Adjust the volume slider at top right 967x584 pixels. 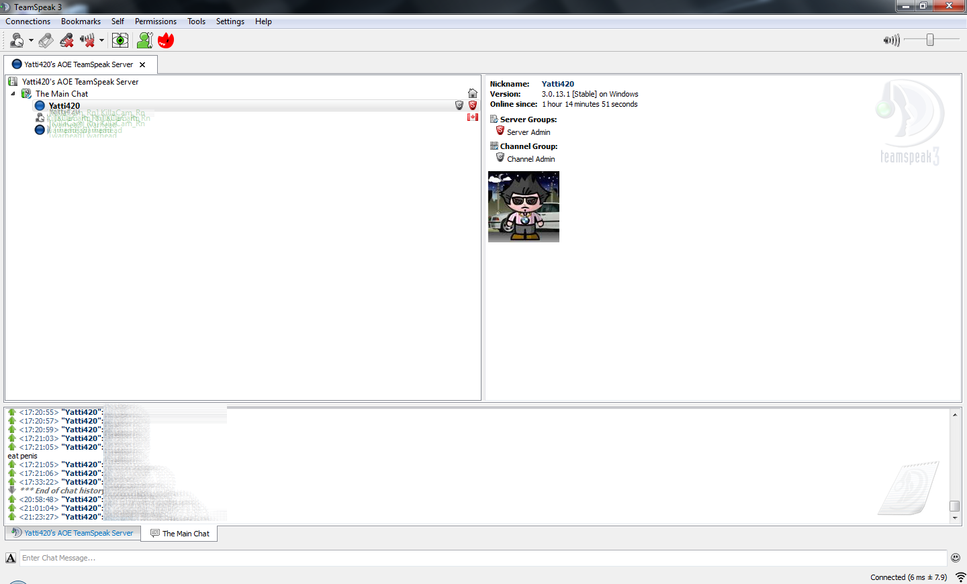pos(930,40)
